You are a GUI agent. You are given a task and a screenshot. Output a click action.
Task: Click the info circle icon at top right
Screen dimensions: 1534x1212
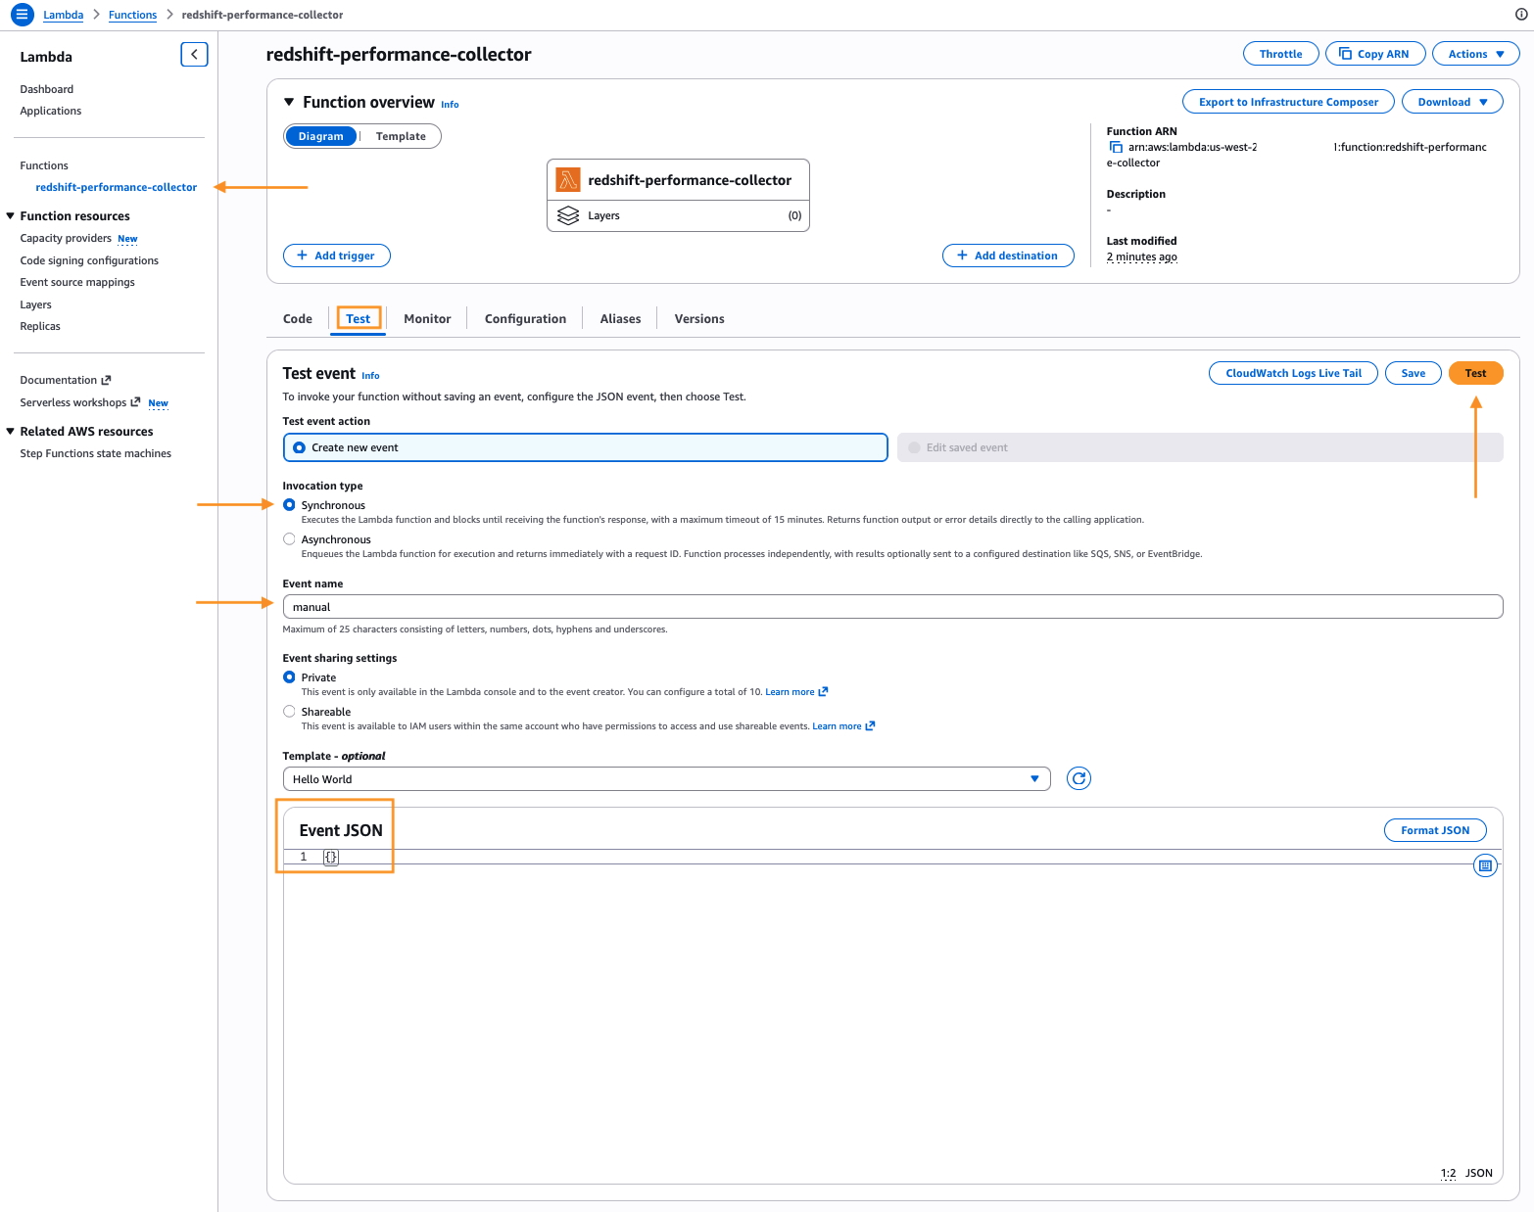click(x=1521, y=15)
